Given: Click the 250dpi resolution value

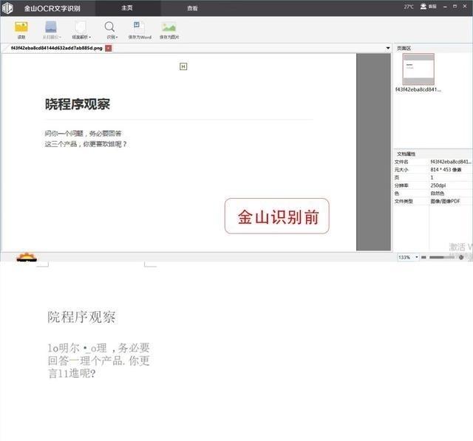Looking at the screenshot, I should [x=438, y=185].
